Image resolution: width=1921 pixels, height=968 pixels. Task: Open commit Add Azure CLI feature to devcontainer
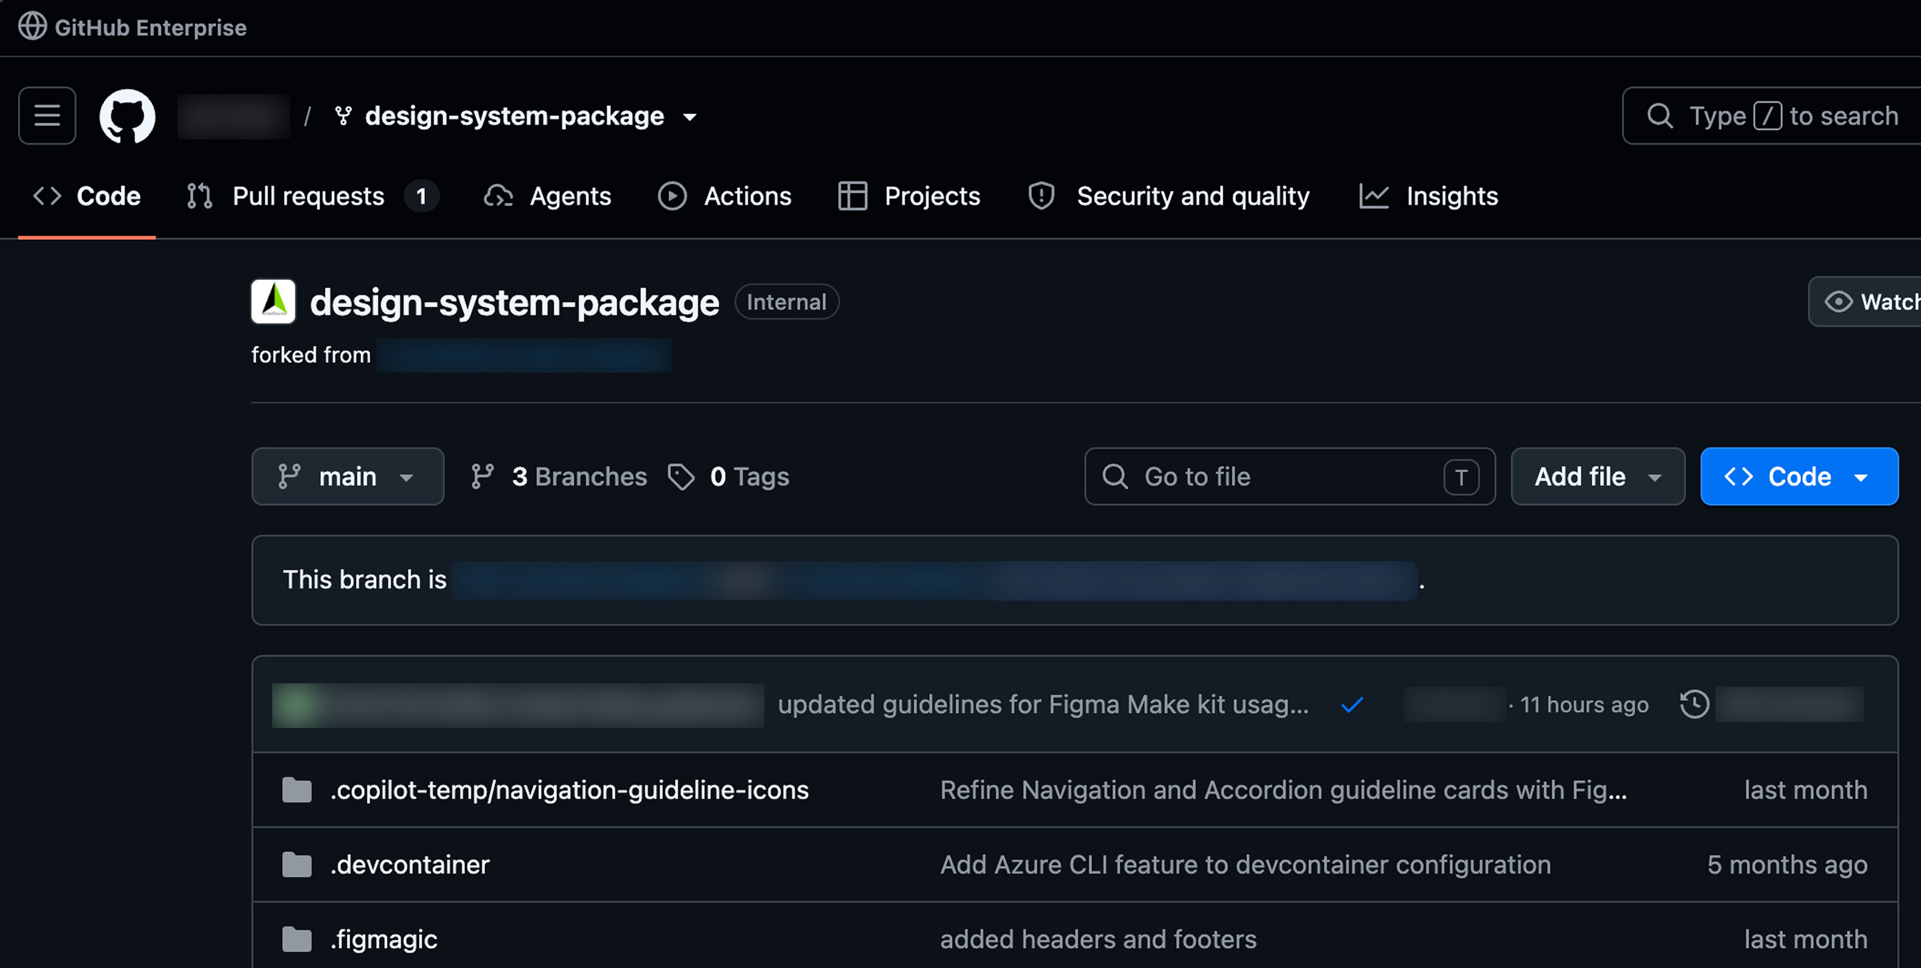pyautogui.click(x=1245, y=865)
